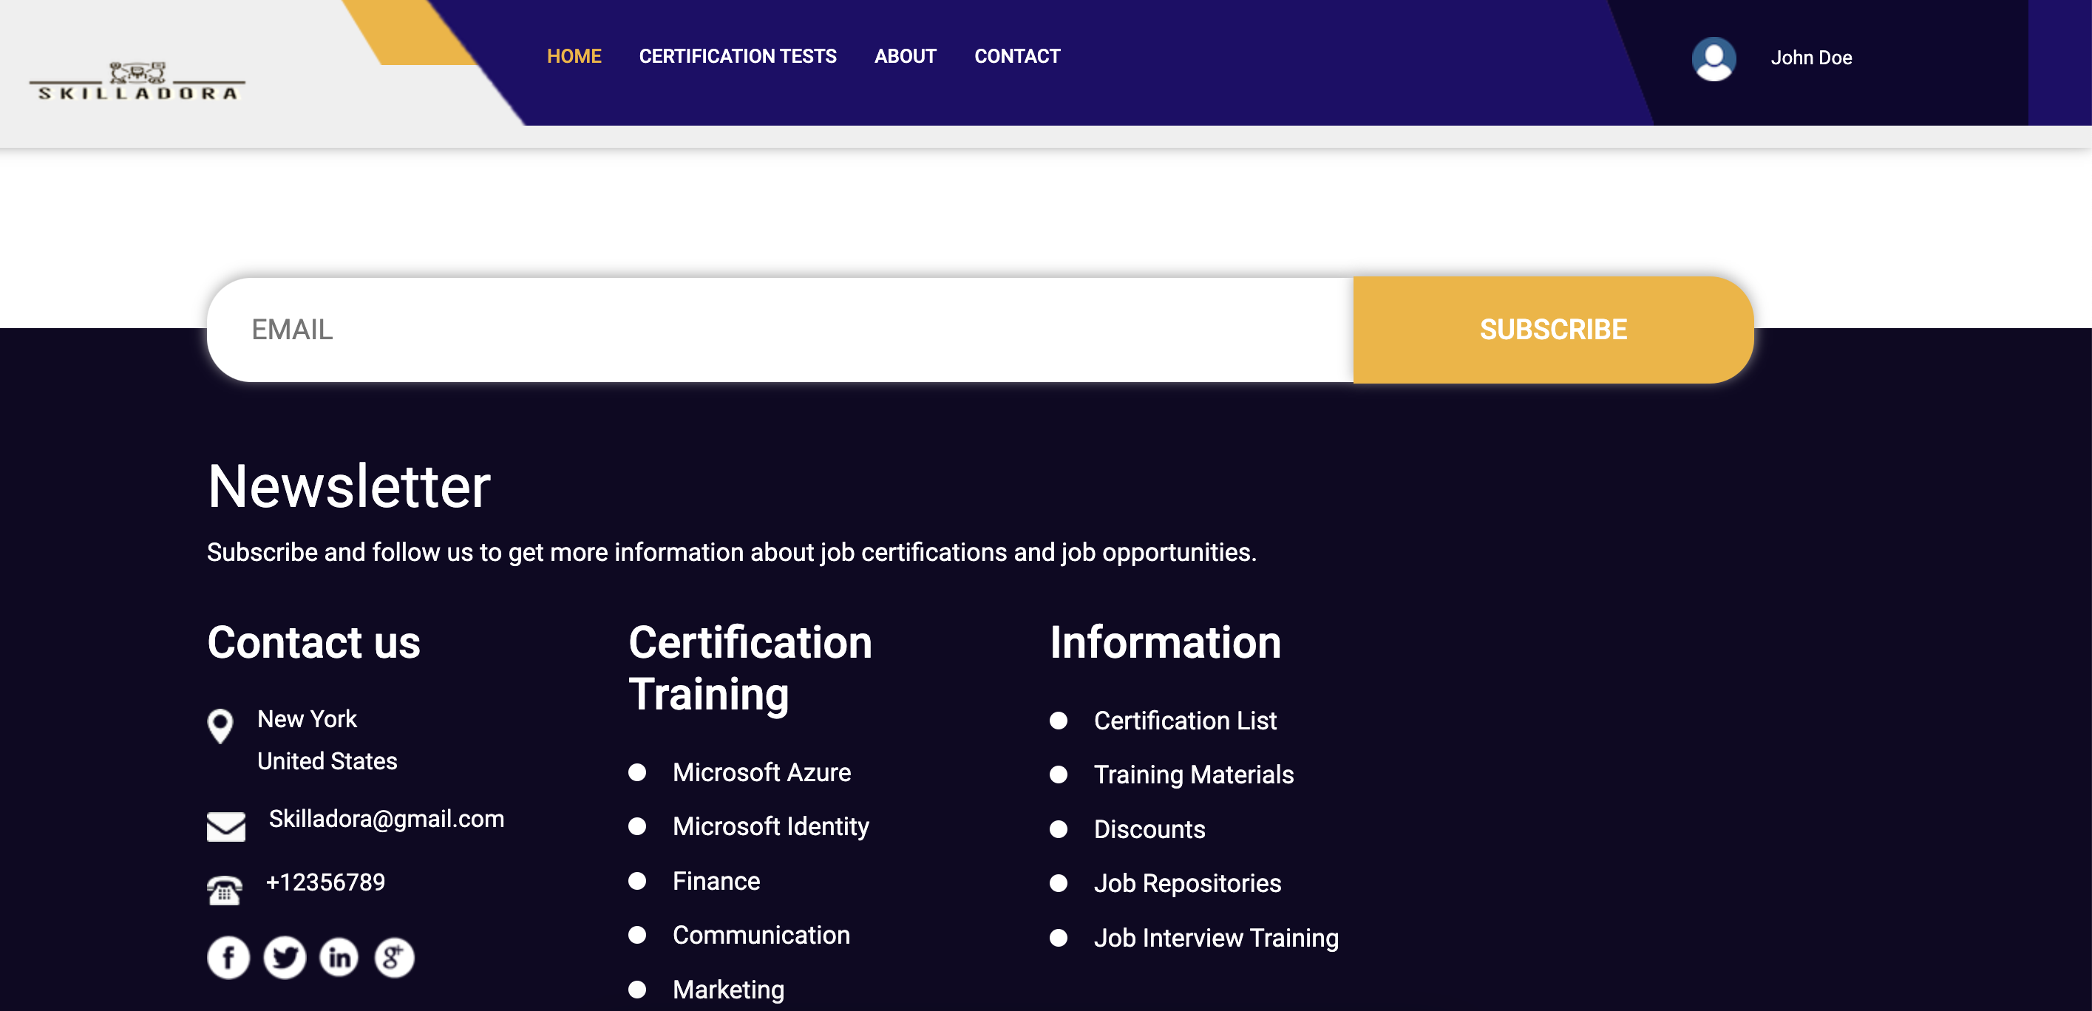
Task: Follow the Job Interview Training link
Action: tap(1215, 938)
